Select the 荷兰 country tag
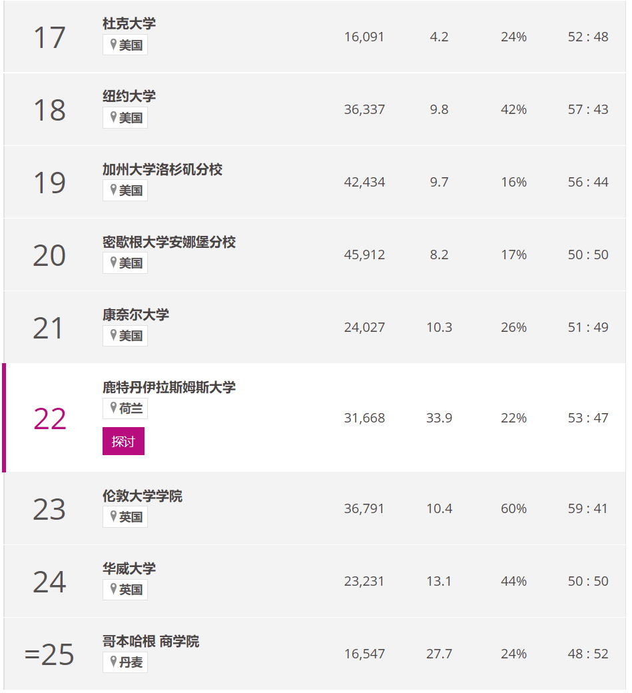Viewport: 632px width, 693px height. (x=125, y=408)
